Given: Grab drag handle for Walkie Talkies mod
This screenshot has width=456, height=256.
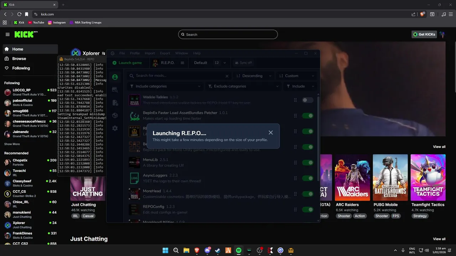Looking at the screenshot, I should coord(295,100).
